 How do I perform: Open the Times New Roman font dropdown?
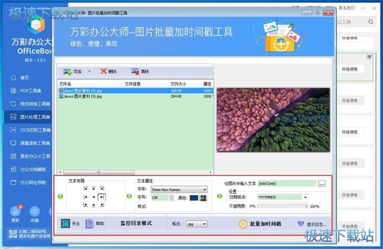pos(179,190)
